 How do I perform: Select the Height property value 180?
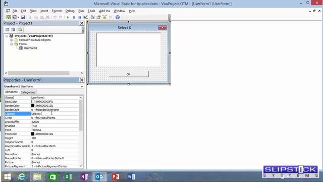click(x=55, y=138)
